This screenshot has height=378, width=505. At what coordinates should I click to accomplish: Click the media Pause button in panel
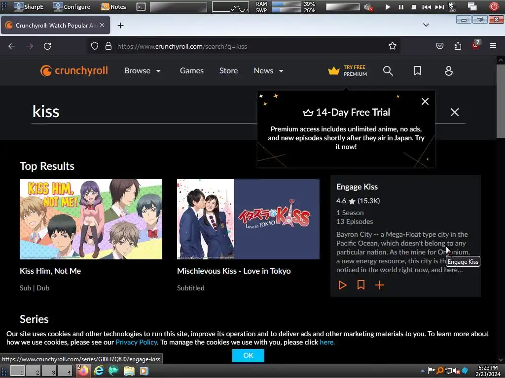(x=401, y=7)
